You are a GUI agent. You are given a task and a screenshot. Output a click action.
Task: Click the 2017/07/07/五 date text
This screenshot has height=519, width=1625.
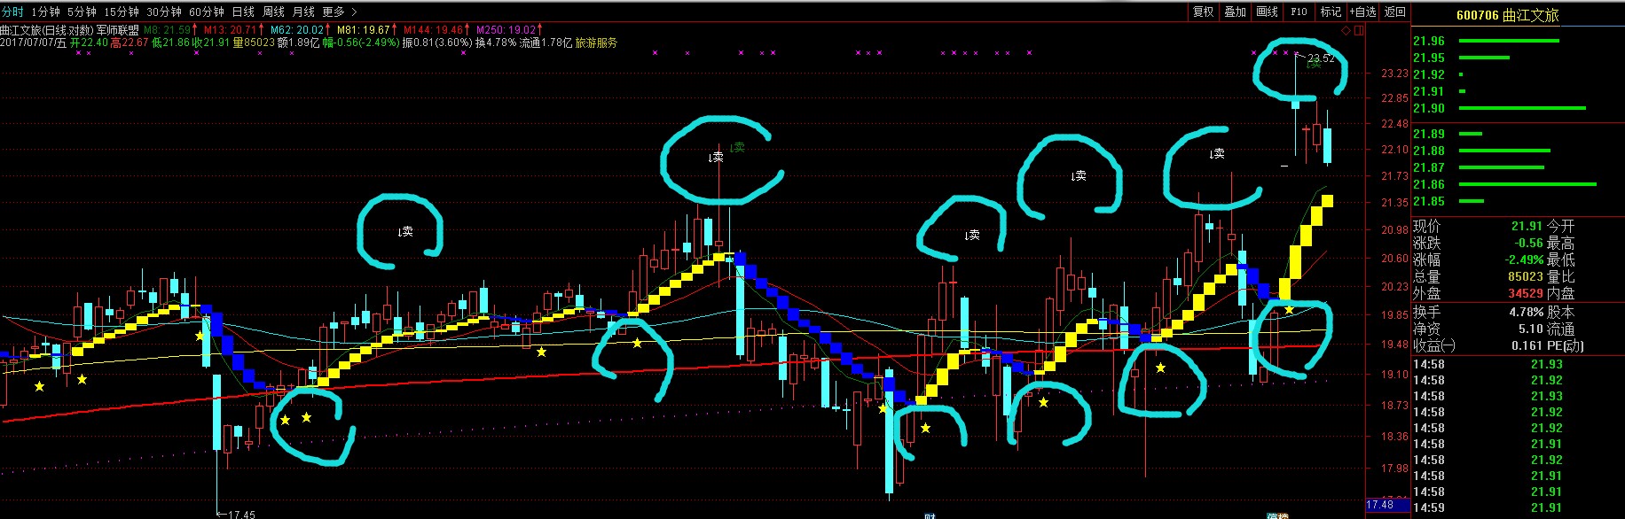click(x=33, y=43)
